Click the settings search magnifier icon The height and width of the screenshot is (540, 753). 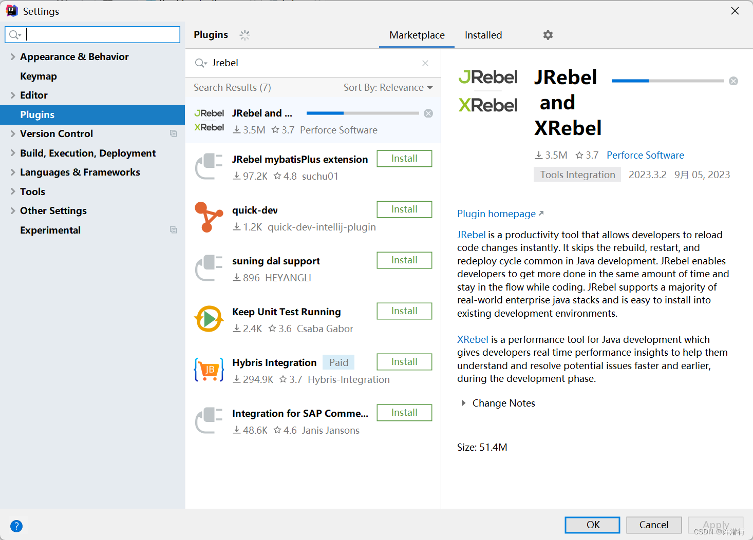15,35
